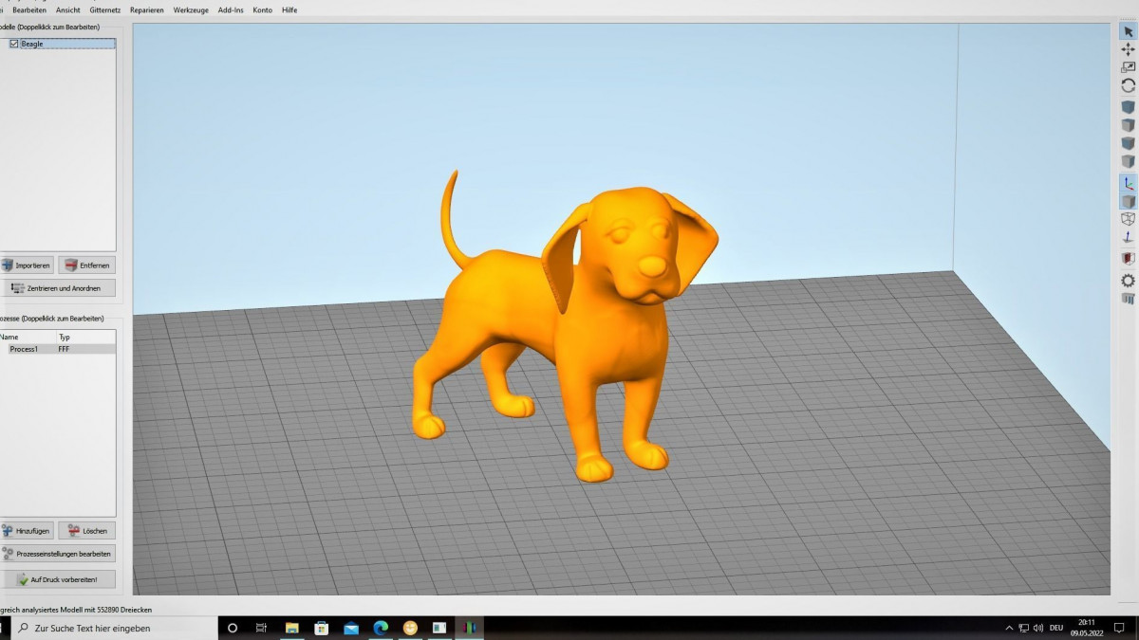Viewport: 1139px width, 640px height.
Task: Click the Windows taskbar search field
Action: [114, 628]
